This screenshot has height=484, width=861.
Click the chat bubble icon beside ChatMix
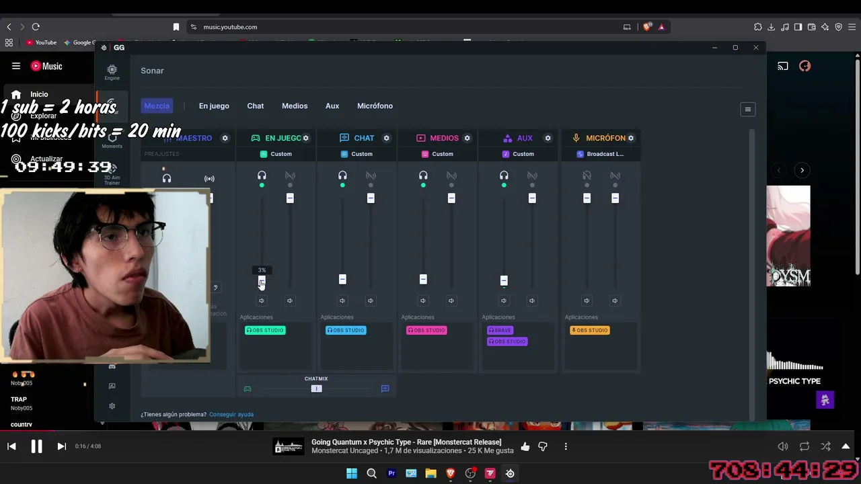pos(385,389)
